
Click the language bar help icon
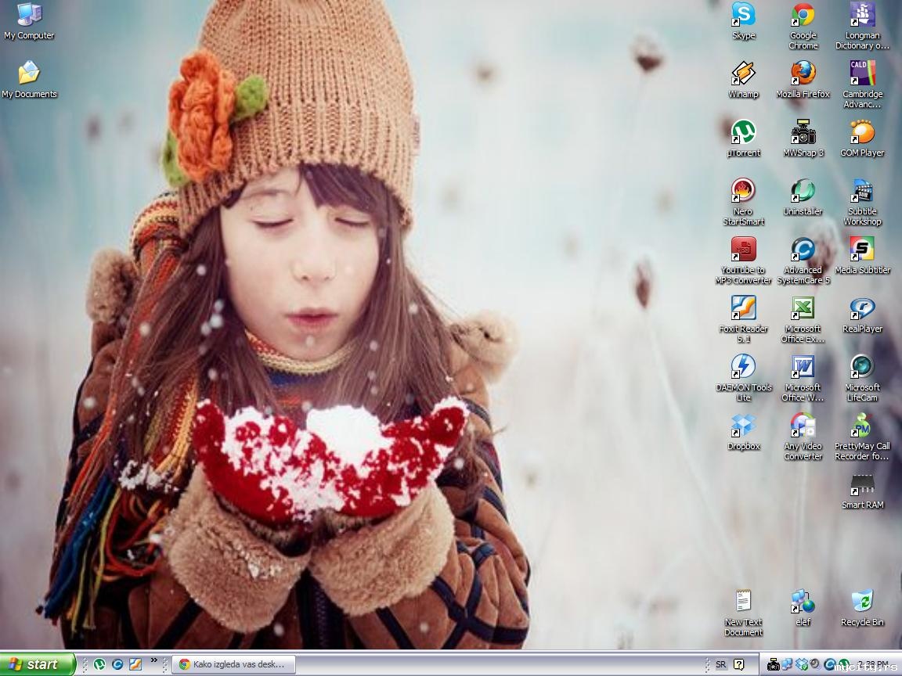738,664
